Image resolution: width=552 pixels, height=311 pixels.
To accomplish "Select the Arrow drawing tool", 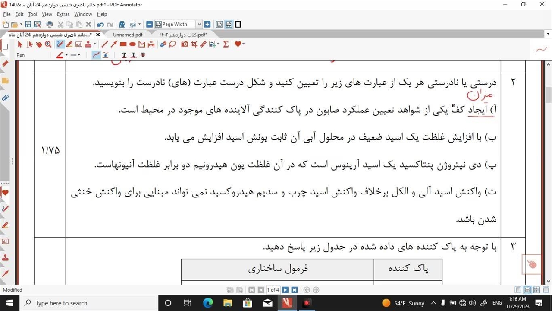I will click(114, 44).
